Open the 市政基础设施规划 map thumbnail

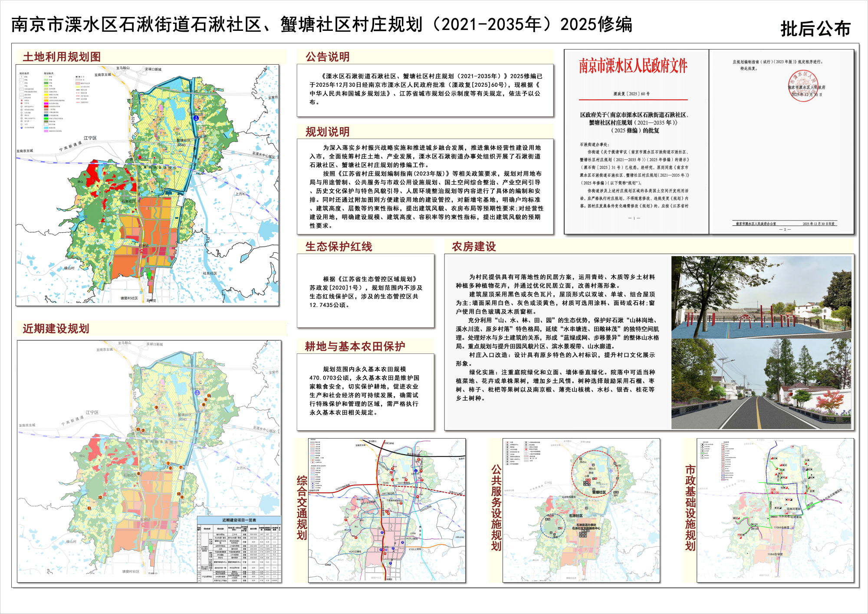click(775, 510)
